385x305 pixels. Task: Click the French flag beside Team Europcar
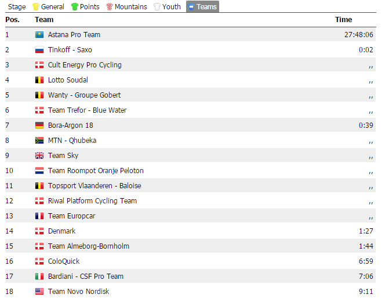pyautogui.click(x=39, y=216)
